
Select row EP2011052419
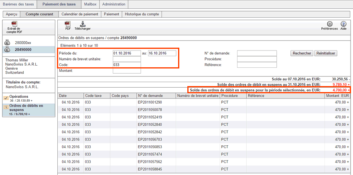(204, 117)
